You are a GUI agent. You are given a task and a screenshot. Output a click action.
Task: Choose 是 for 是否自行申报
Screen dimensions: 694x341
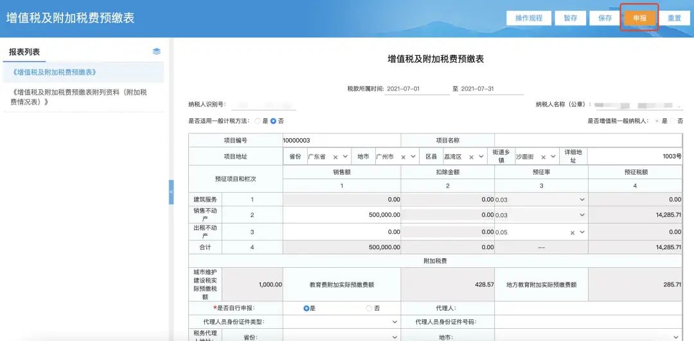pos(307,308)
